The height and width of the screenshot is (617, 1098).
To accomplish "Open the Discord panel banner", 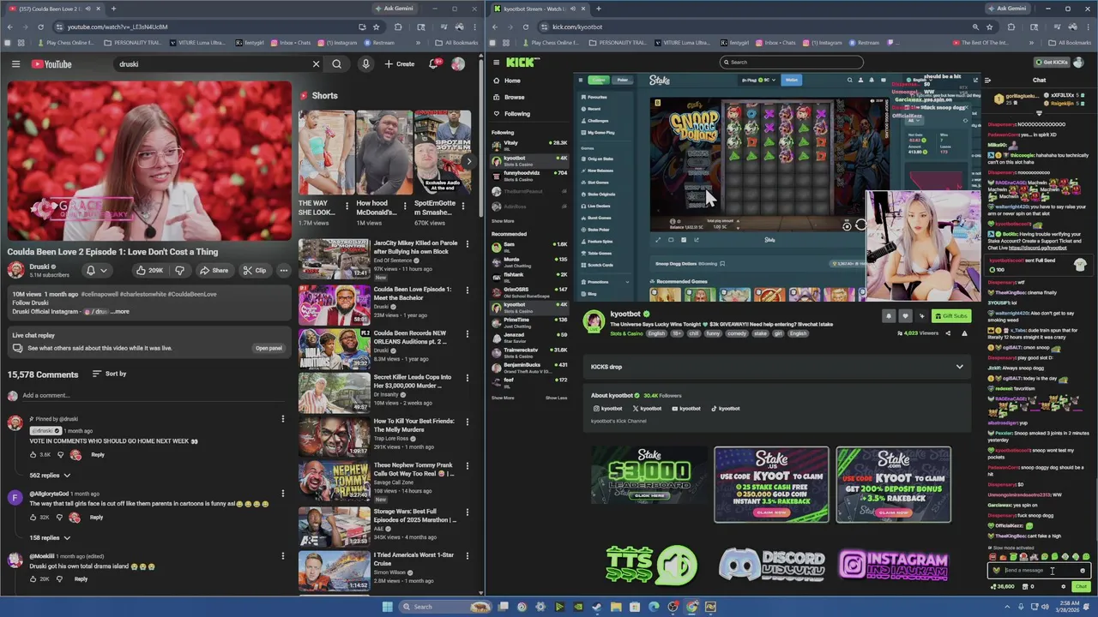I will coord(772,564).
